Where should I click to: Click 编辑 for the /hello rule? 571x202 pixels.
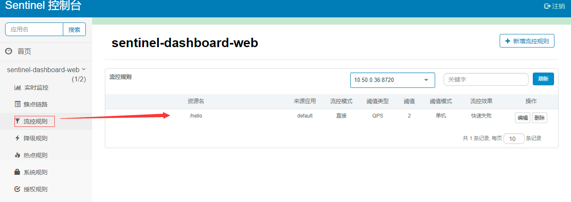point(522,118)
